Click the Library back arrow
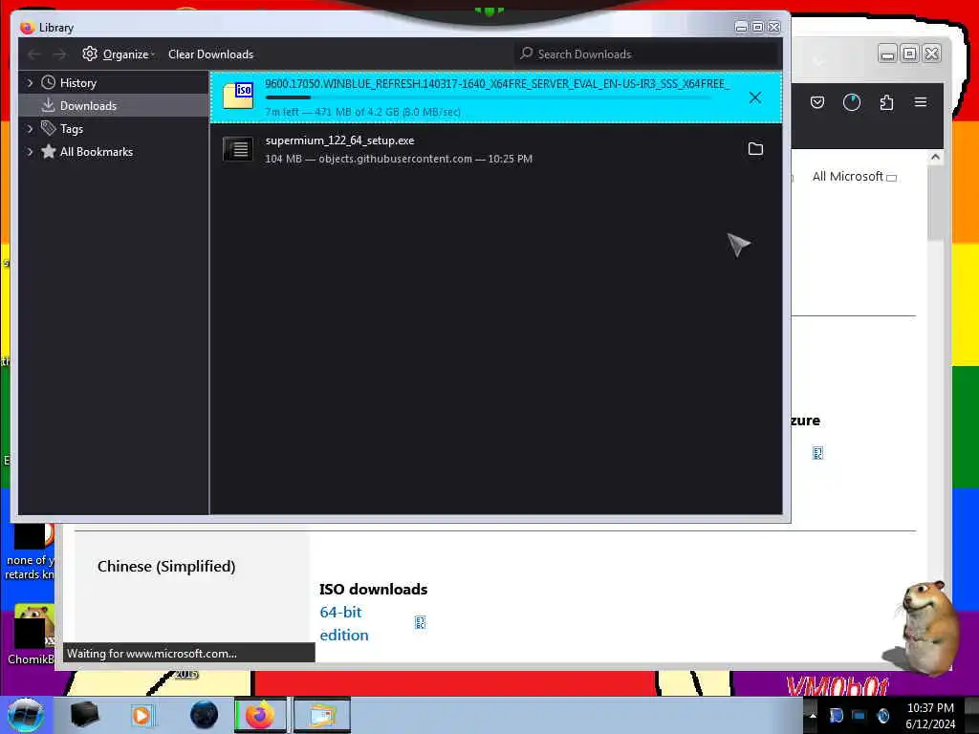This screenshot has height=734, width=979. tap(34, 54)
